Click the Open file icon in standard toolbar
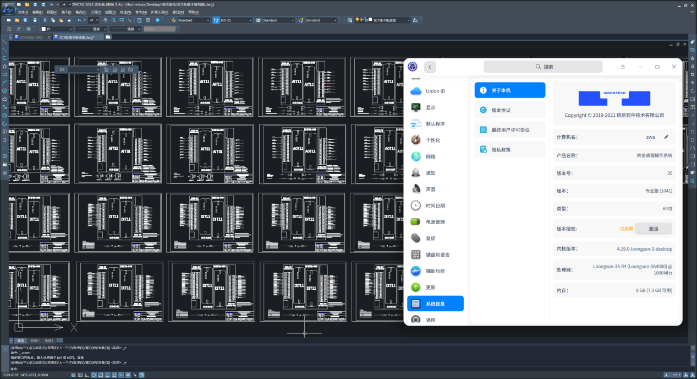 click(17, 20)
